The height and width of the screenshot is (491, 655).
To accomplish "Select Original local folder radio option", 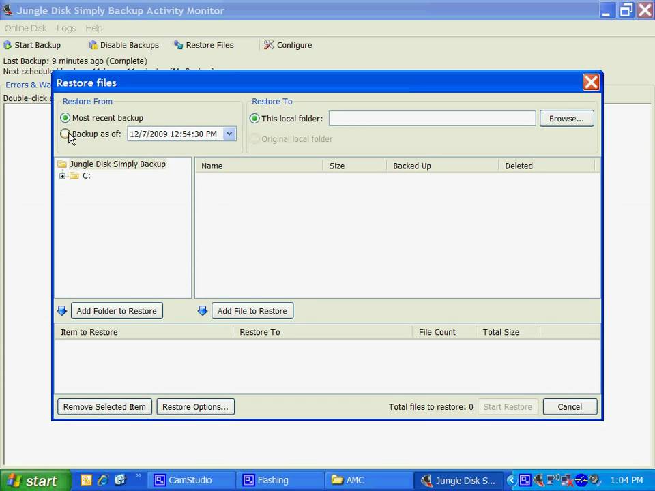I will pyautogui.click(x=254, y=138).
